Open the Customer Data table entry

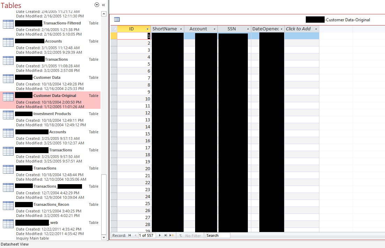50,82
